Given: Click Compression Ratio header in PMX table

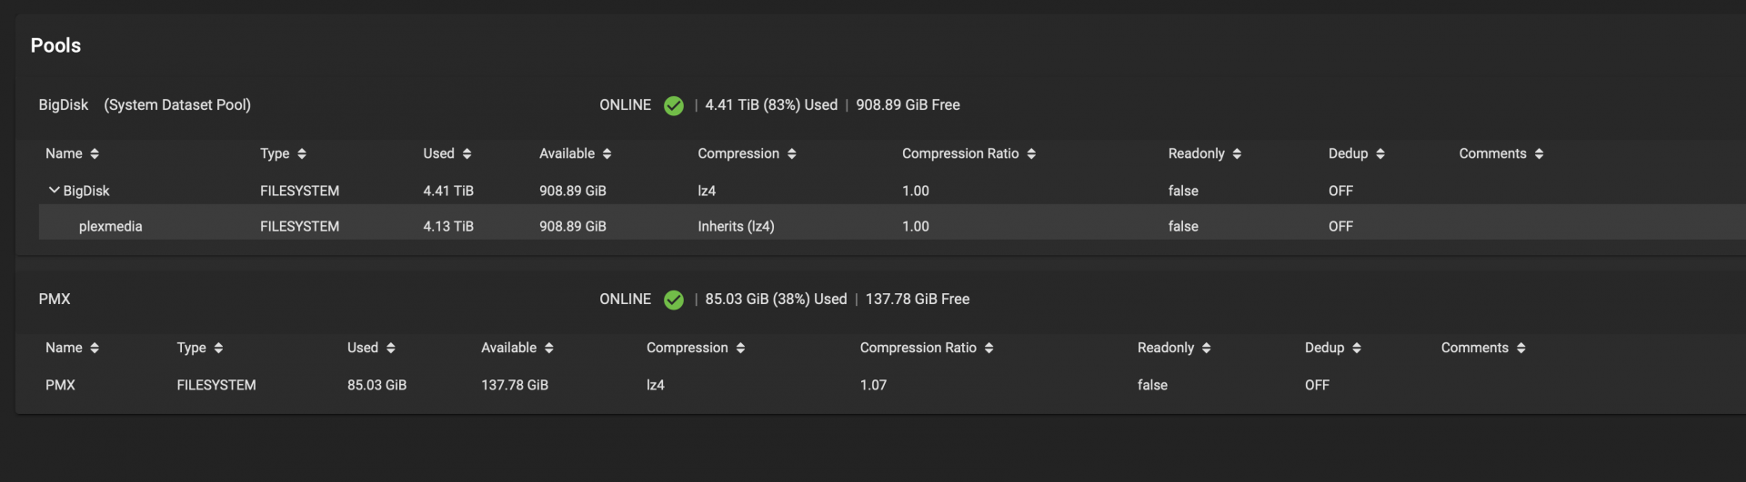Looking at the screenshot, I should (918, 348).
